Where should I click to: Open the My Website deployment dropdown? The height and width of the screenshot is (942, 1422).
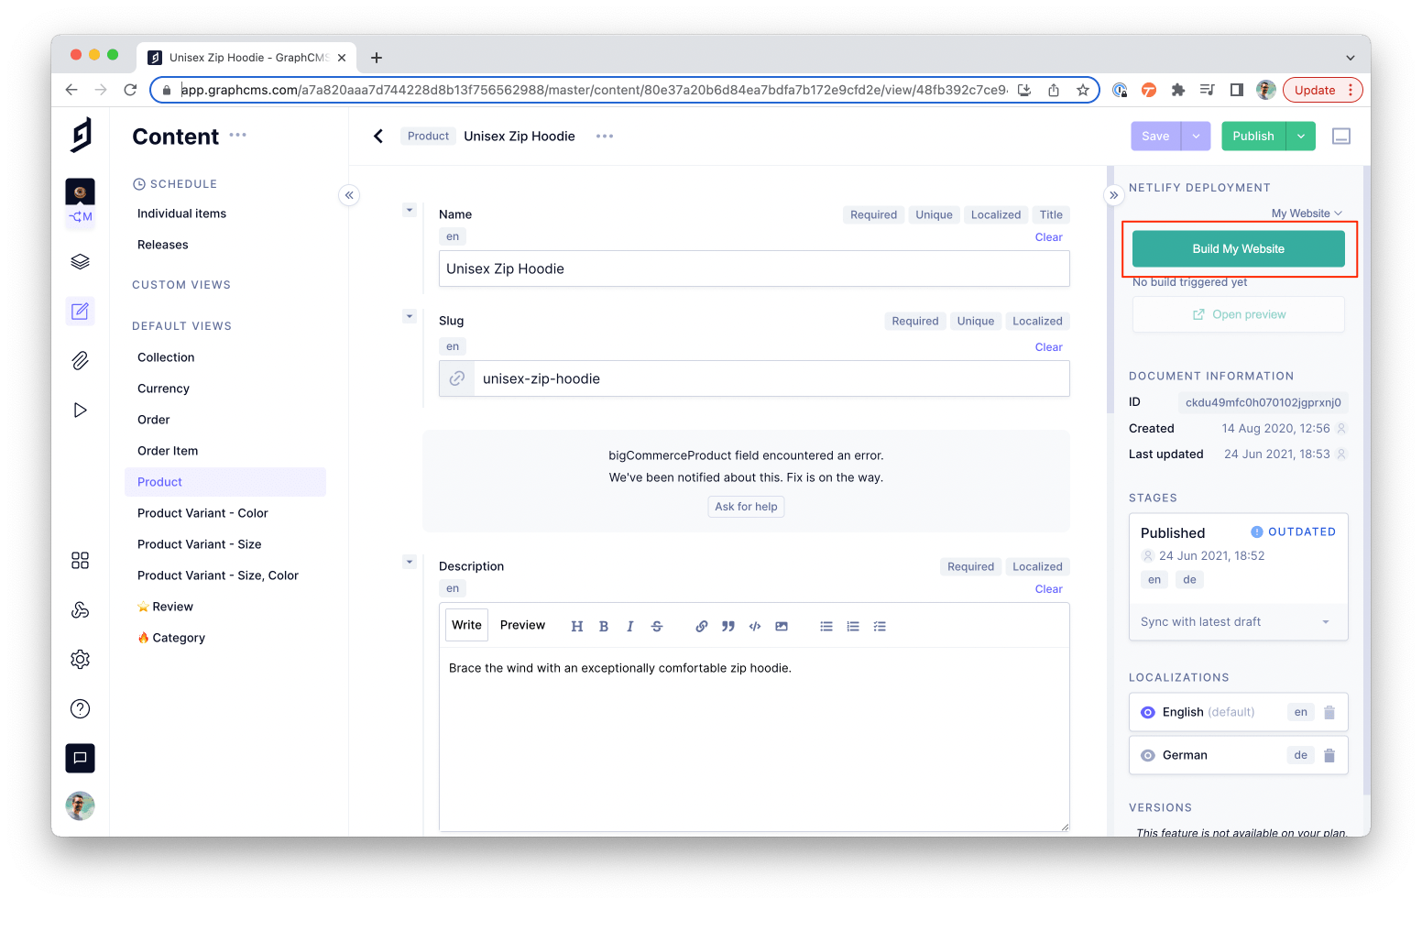tap(1307, 213)
